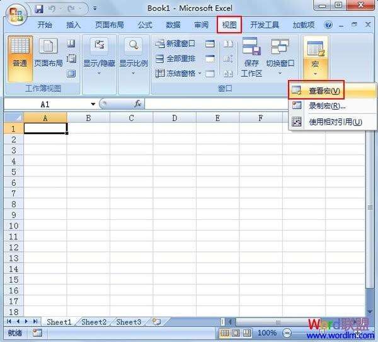Open the Office button menu

coord(16,13)
